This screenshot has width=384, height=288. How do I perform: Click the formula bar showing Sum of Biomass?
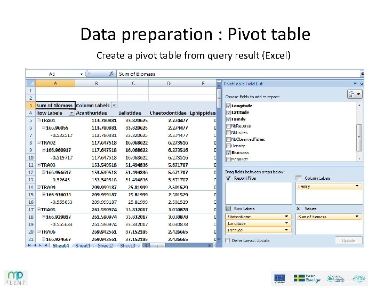(x=238, y=74)
